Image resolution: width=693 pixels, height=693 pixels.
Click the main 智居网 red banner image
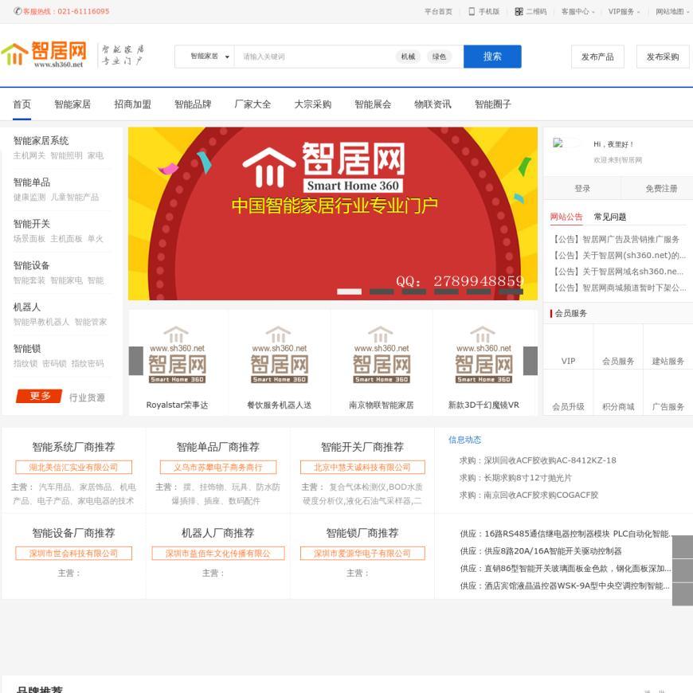pyautogui.click(x=333, y=213)
